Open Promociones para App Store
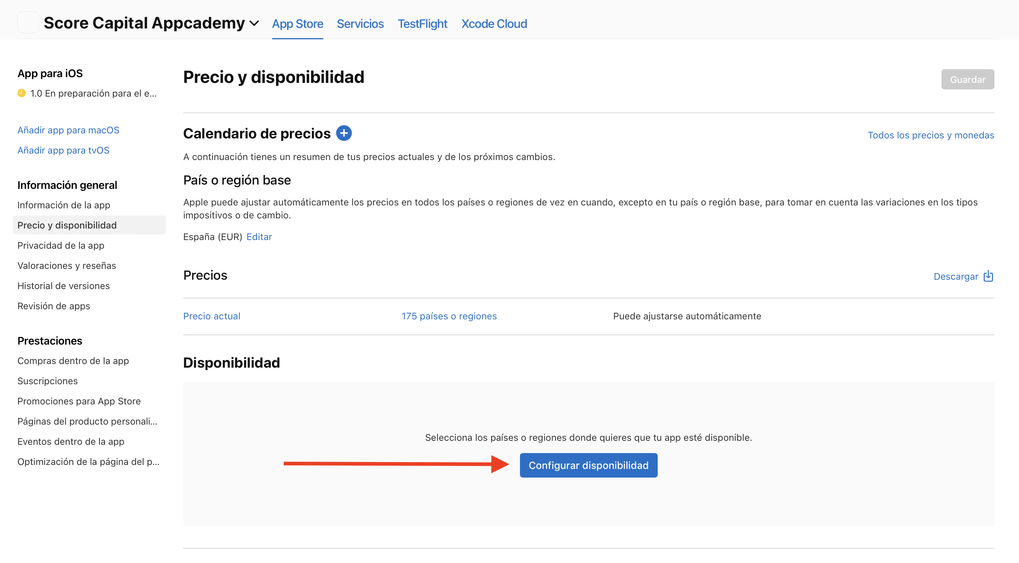 tap(79, 401)
